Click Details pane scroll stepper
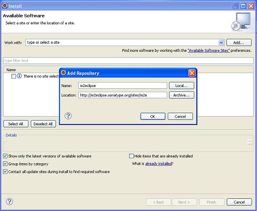This screenshot has height=211, width=257. [x=250, y=142]
